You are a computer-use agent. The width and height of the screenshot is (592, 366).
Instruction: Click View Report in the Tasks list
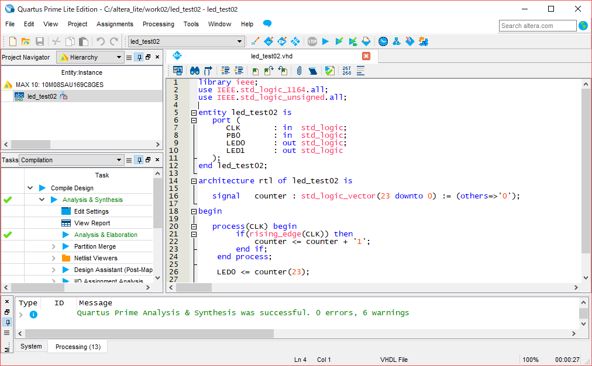click(92, 223)
